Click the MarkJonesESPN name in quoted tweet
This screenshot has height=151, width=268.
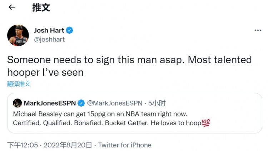coord(50,103)
